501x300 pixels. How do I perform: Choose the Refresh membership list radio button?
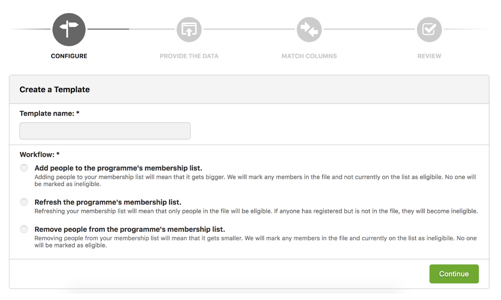24,202
